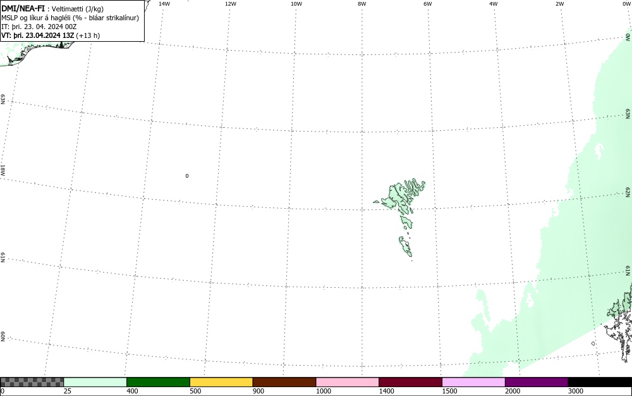The image size is (632, 396).
Task: Click the 14W longitude label
Action: coord(164,4)
